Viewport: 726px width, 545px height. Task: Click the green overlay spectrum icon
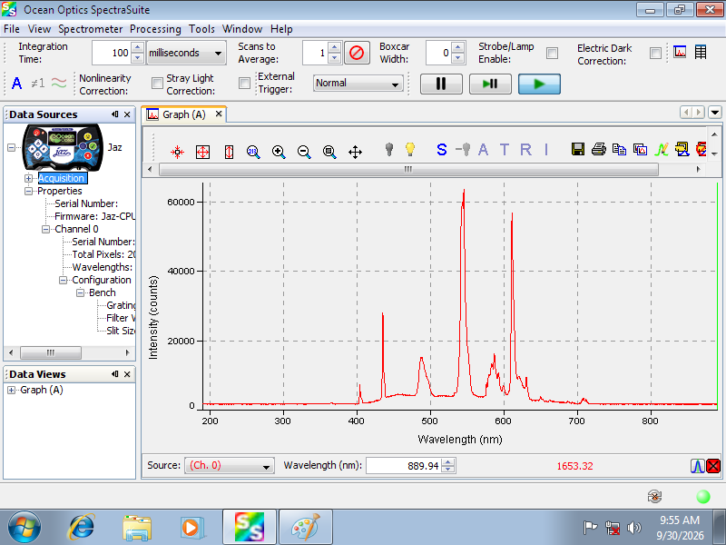[662, 149]
